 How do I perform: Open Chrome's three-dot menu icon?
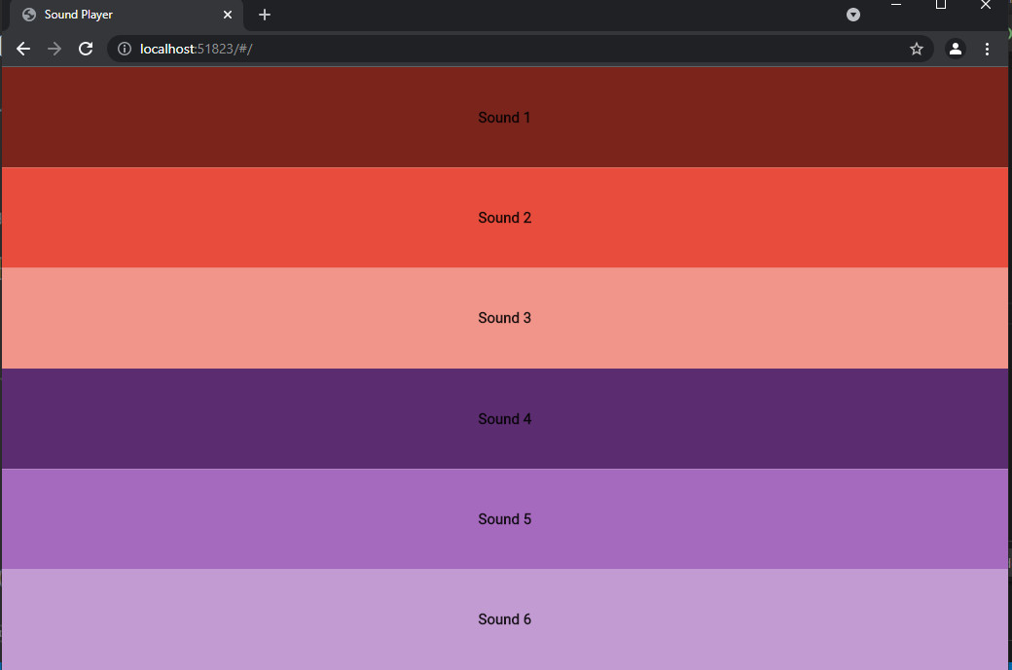988,49
